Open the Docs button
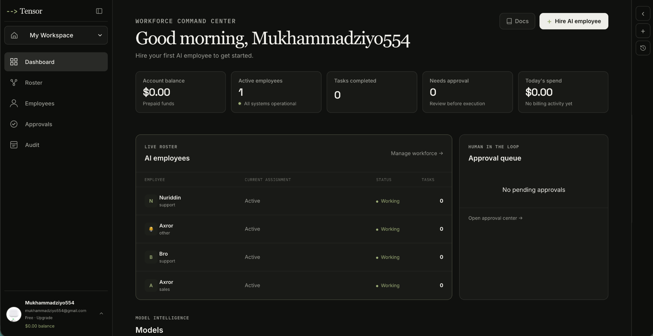 [517, 21]
